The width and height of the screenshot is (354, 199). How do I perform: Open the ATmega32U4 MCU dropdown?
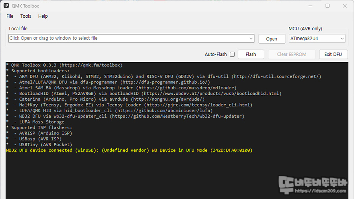(317, 39)
